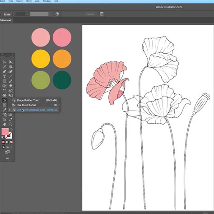Screen dimensions: 214x214
Task: Choose the Type tool
Action: (5, 76)
